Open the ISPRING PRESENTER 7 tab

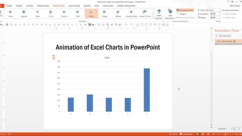[126, 6]
